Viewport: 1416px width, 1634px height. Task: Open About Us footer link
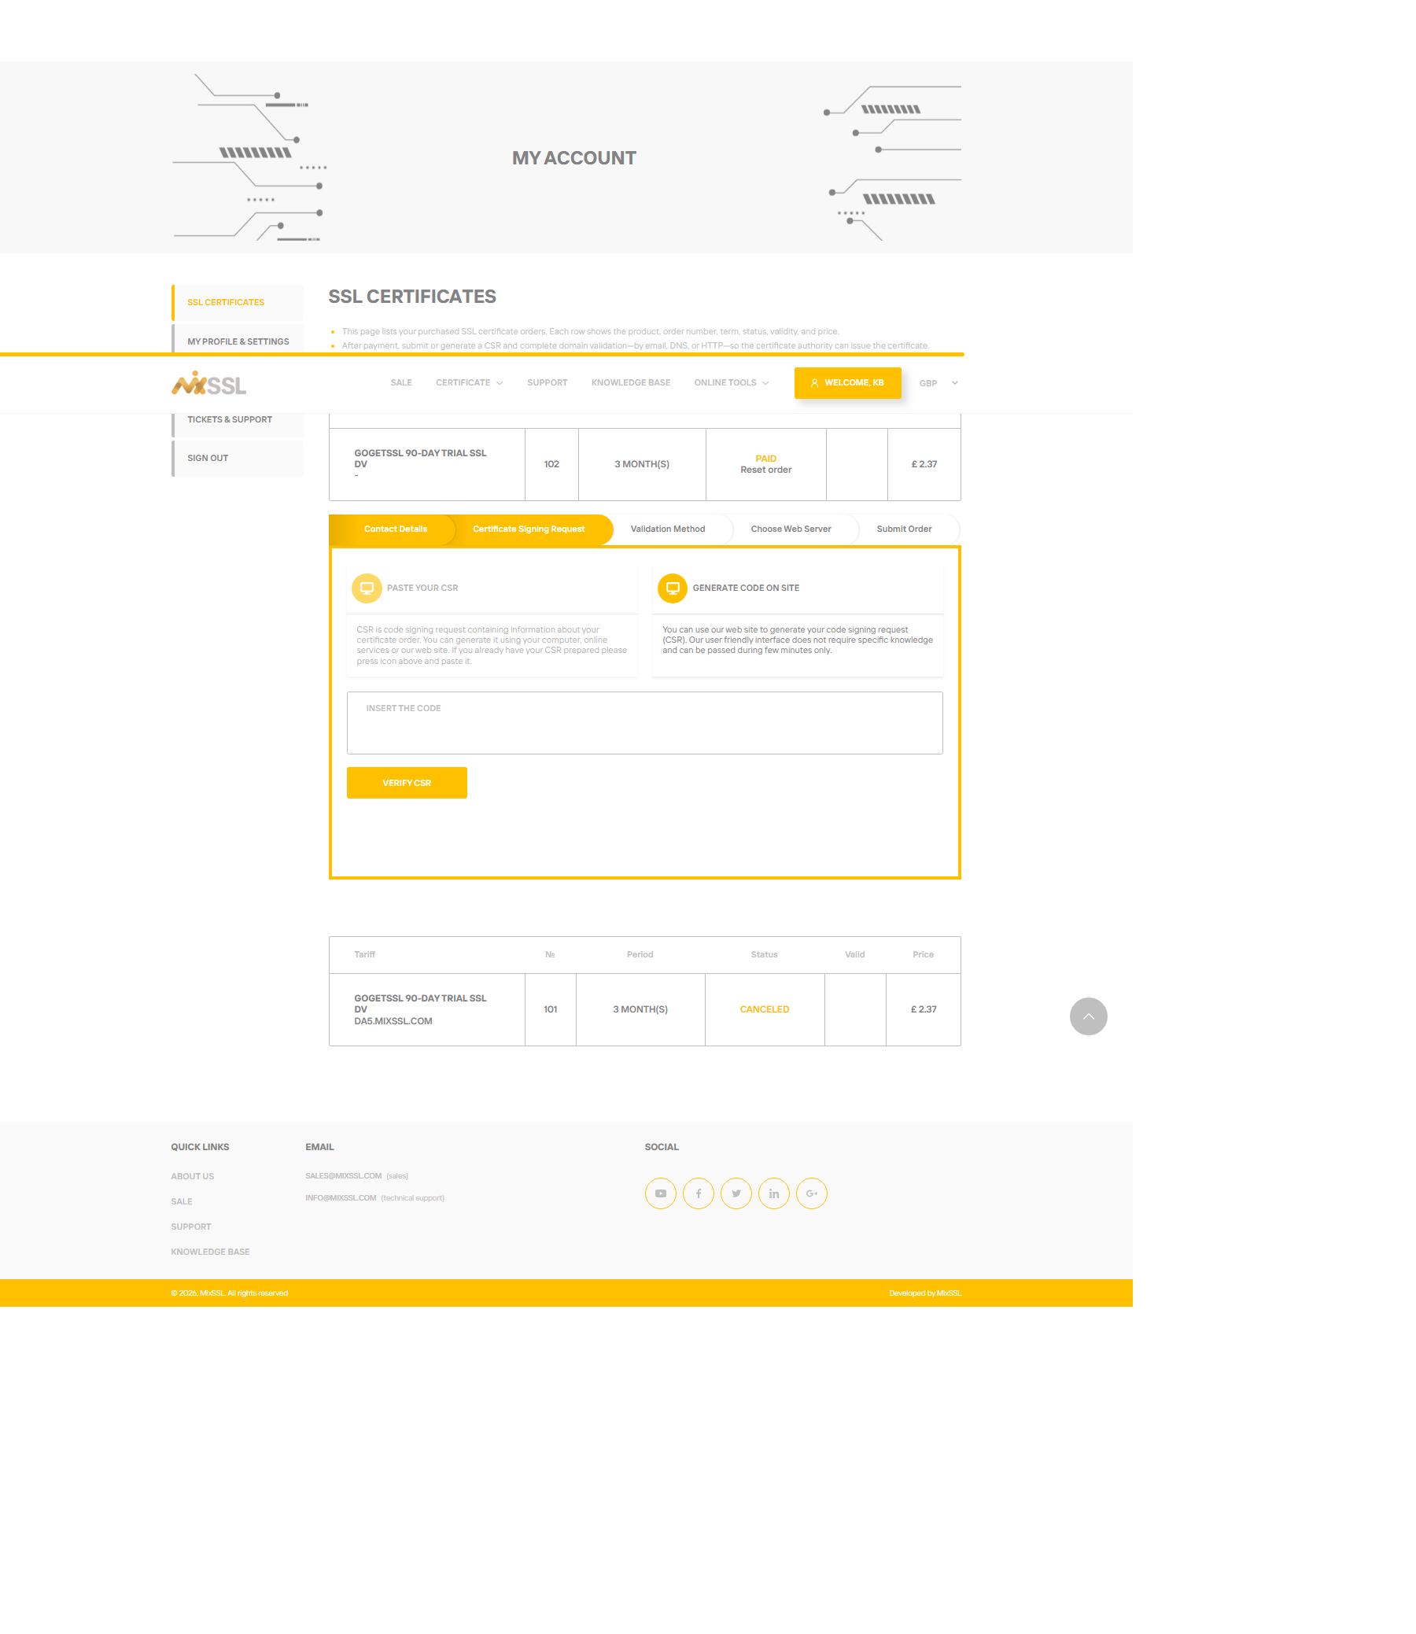point(193,1176)
